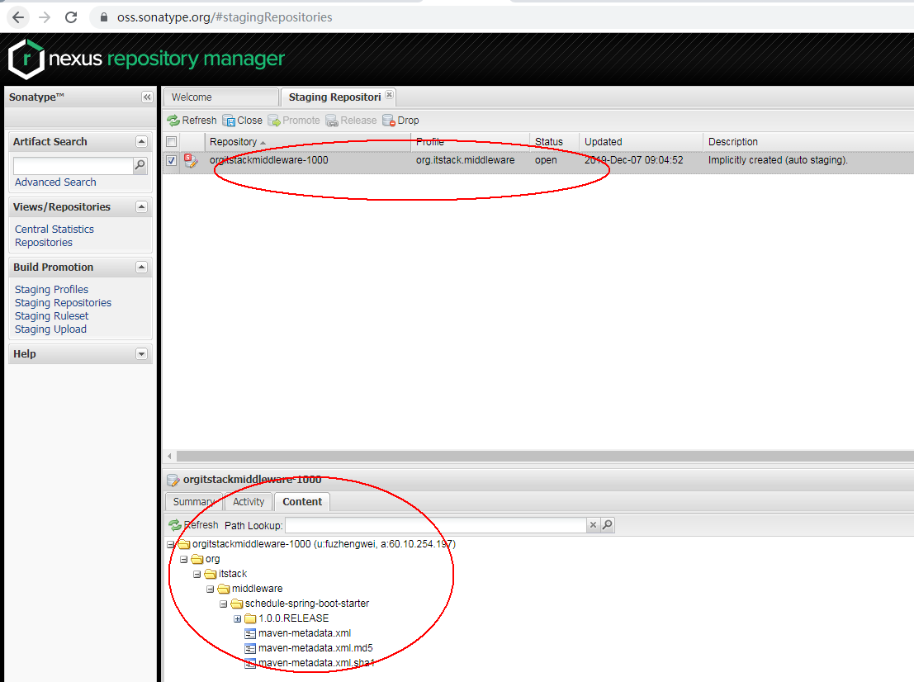914x682 pixels.
Task: Select the Content tab
Action: coord(302,502)
